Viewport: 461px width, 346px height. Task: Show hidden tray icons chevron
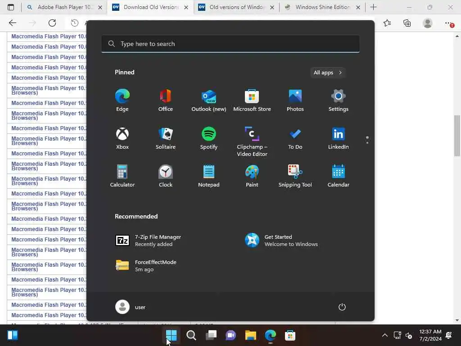pos(384,335)
